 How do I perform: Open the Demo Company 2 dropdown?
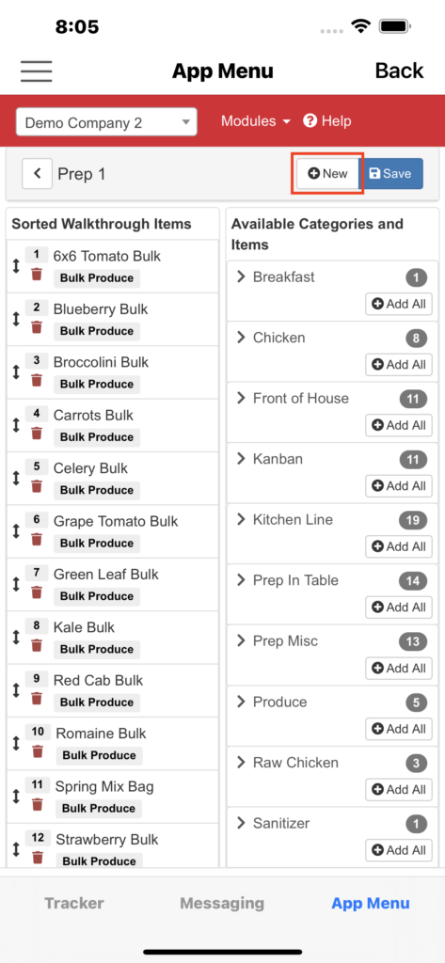tap(106, 122)
